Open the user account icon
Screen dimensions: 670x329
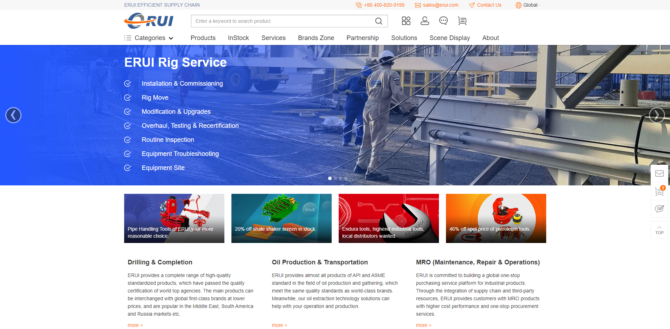(x=425, y=21)
